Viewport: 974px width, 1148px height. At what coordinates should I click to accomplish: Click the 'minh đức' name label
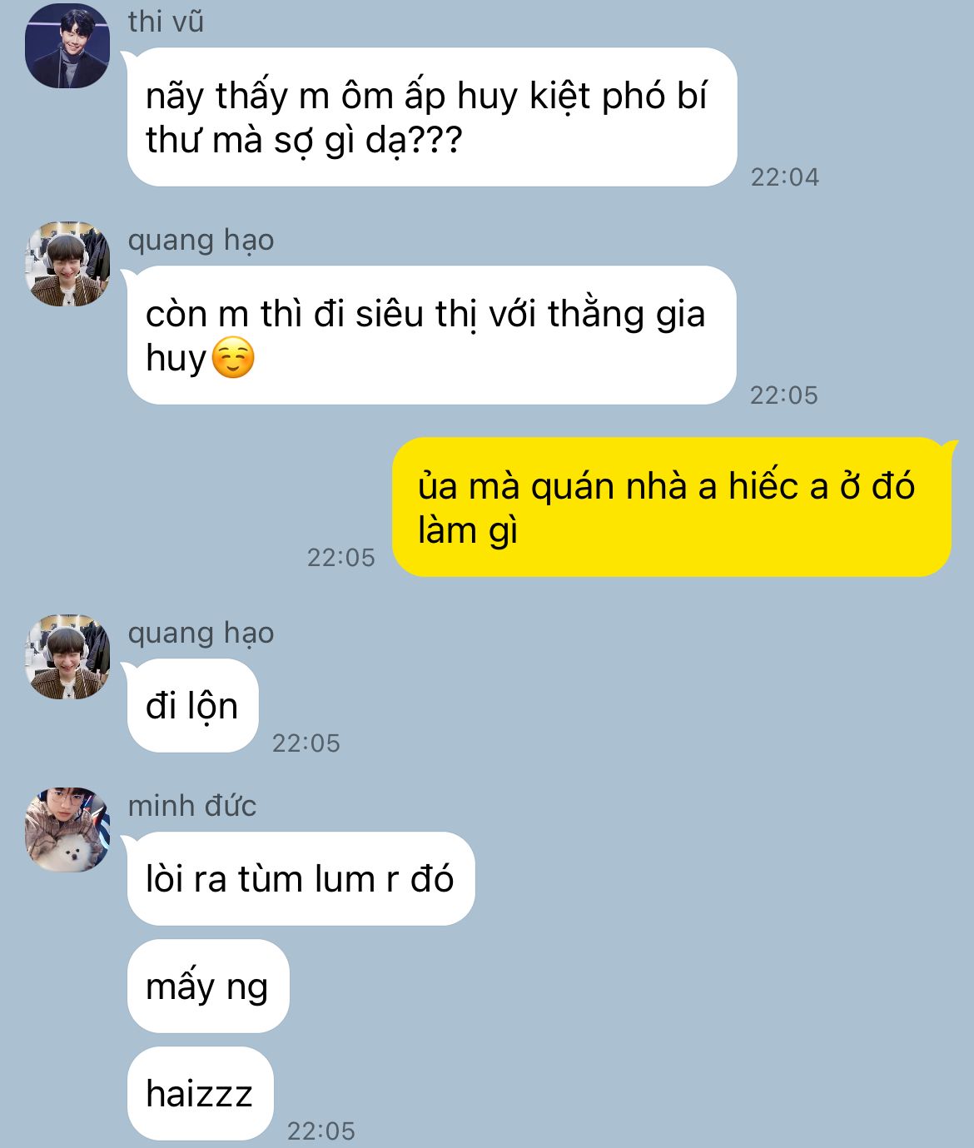[192, 806]
